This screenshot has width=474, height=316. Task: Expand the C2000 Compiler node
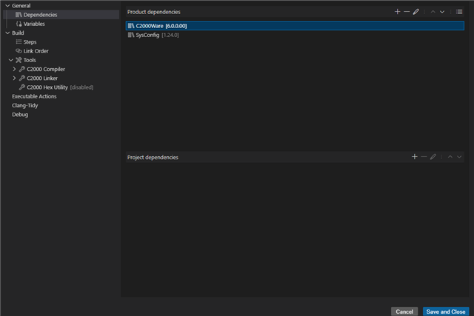pyautogui.click(x=14, y=69)
